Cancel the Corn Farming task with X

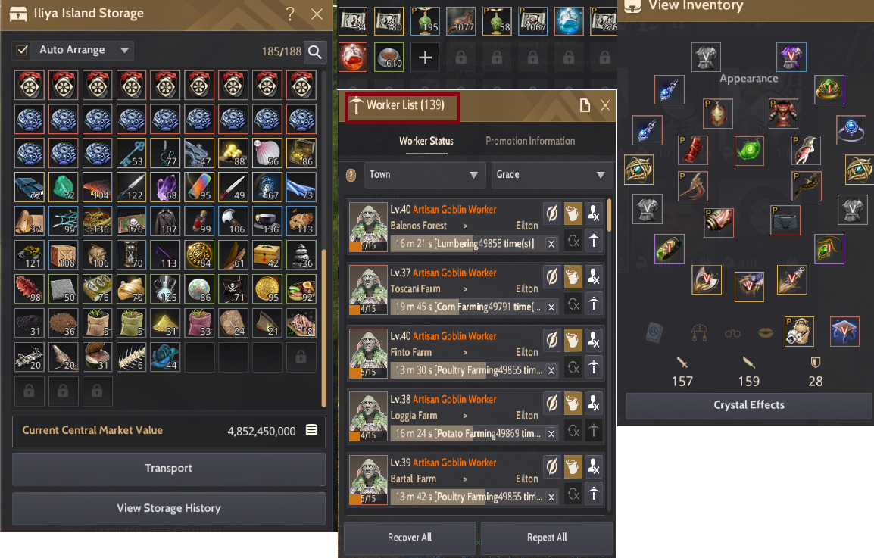(x=551, y=307)
